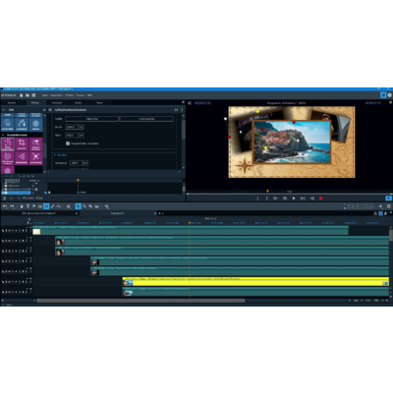This screenshot has height=393, width=393.
Task: Toggle the blue highlighted button in the timeline toolbar
Action: [x=46, y=206]
